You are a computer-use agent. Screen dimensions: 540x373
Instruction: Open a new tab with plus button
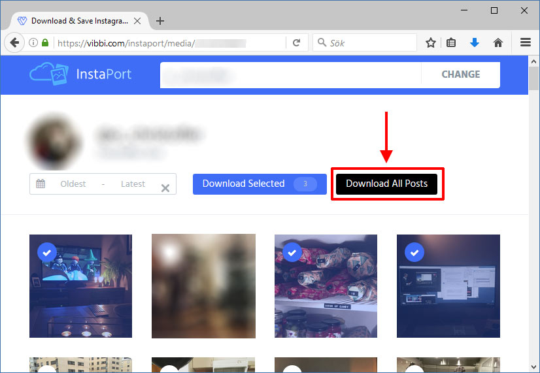[160, 21]
